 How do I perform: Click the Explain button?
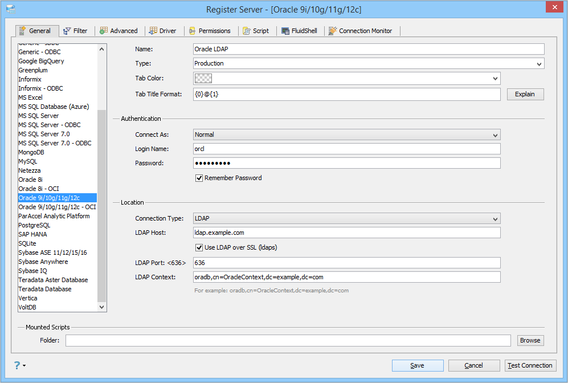click(525, 94)
